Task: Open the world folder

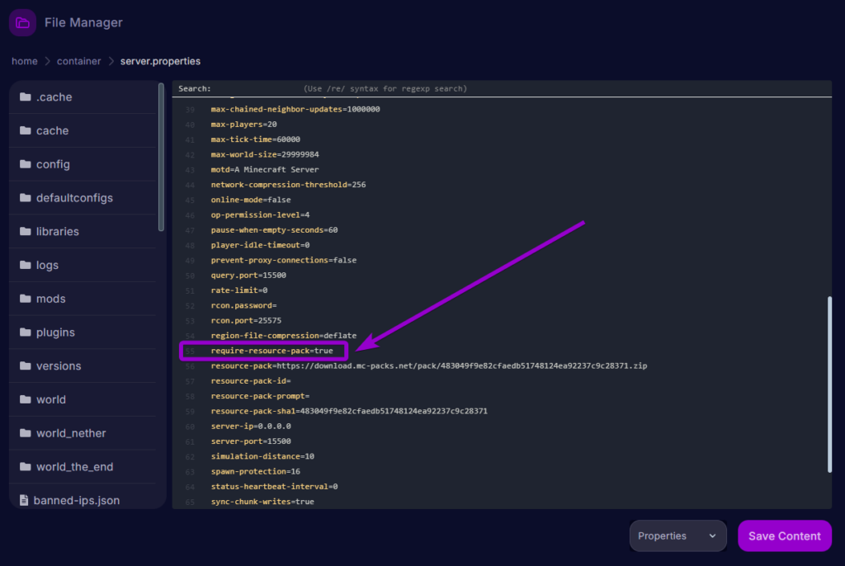Action: (51, 399)
